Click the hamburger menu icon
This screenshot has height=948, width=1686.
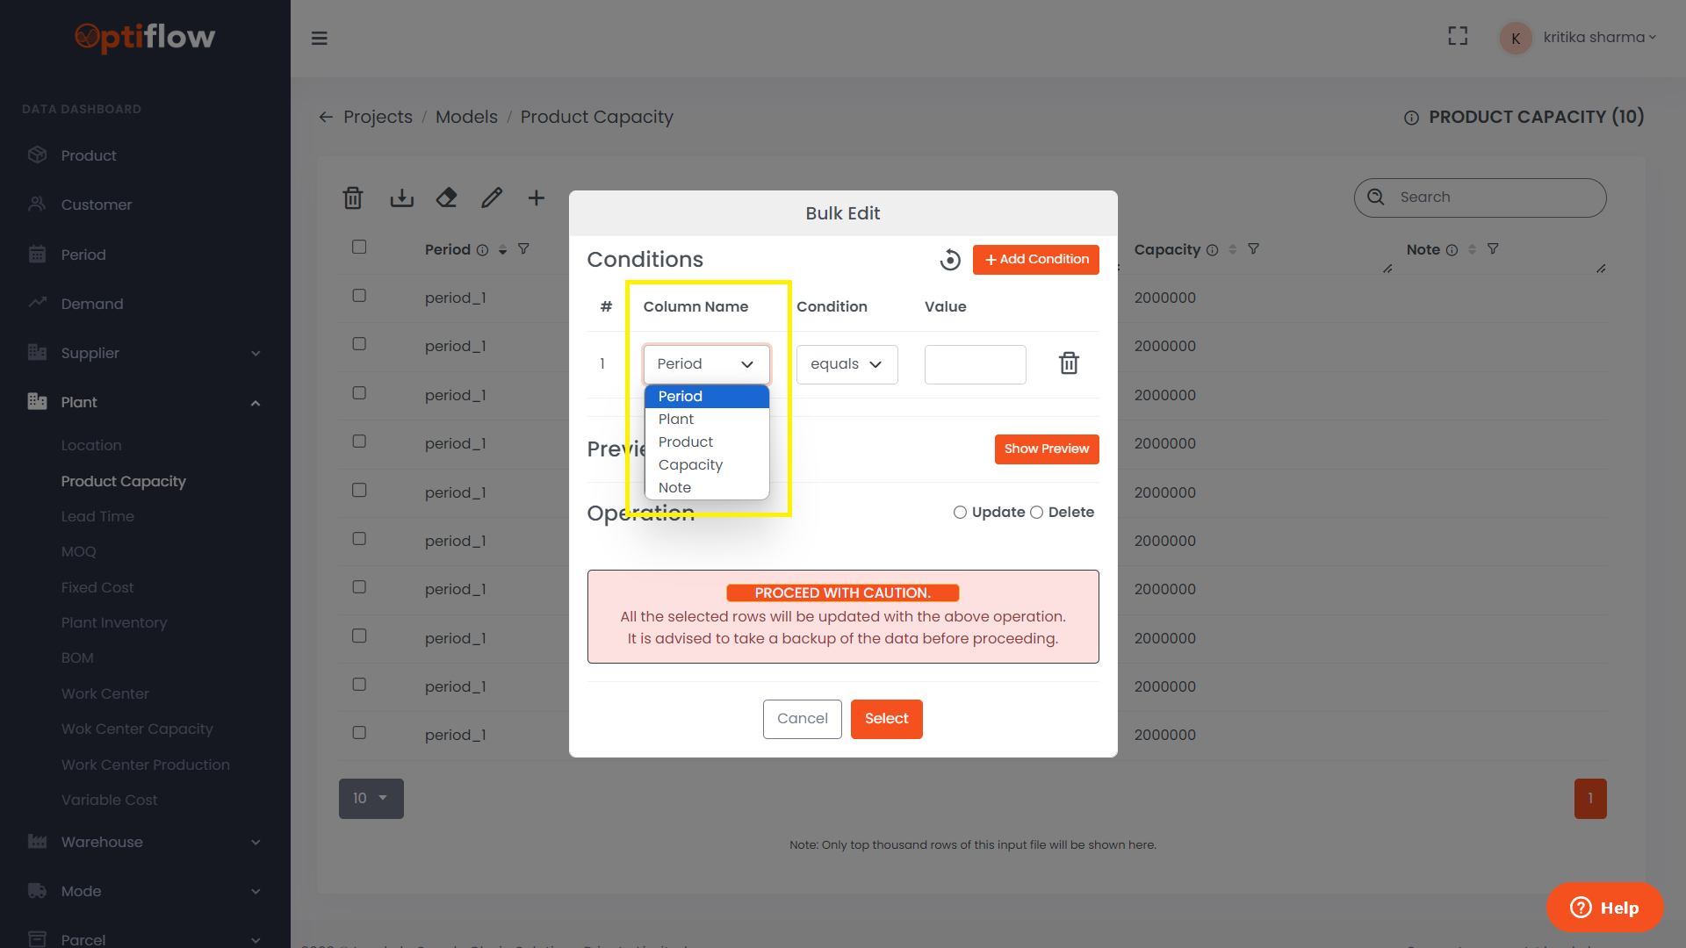click(x=320, y=38)
